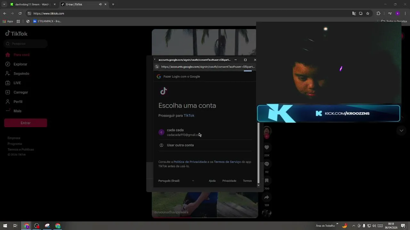Reload the TikTok page

20,13
